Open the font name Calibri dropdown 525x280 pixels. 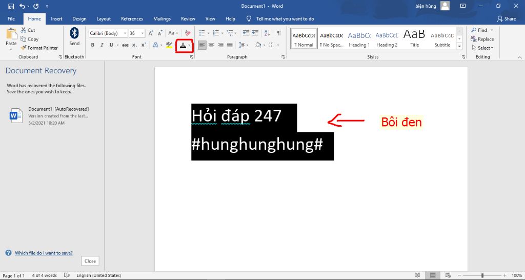(125, 33)
